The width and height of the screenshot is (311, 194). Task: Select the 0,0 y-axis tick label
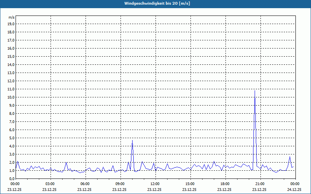tap(12, 178)
